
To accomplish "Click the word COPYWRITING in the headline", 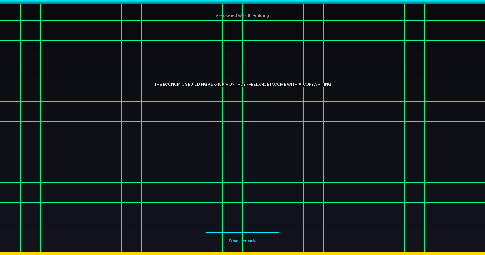I will (x=317, y=85).
